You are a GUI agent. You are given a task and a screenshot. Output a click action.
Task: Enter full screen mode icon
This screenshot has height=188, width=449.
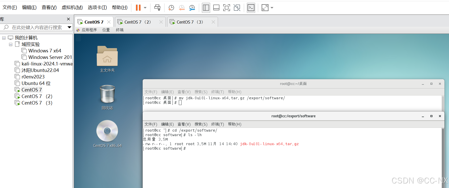(x=227, y=8)
